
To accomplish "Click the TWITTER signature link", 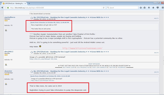I will click(x=112, y=67).
